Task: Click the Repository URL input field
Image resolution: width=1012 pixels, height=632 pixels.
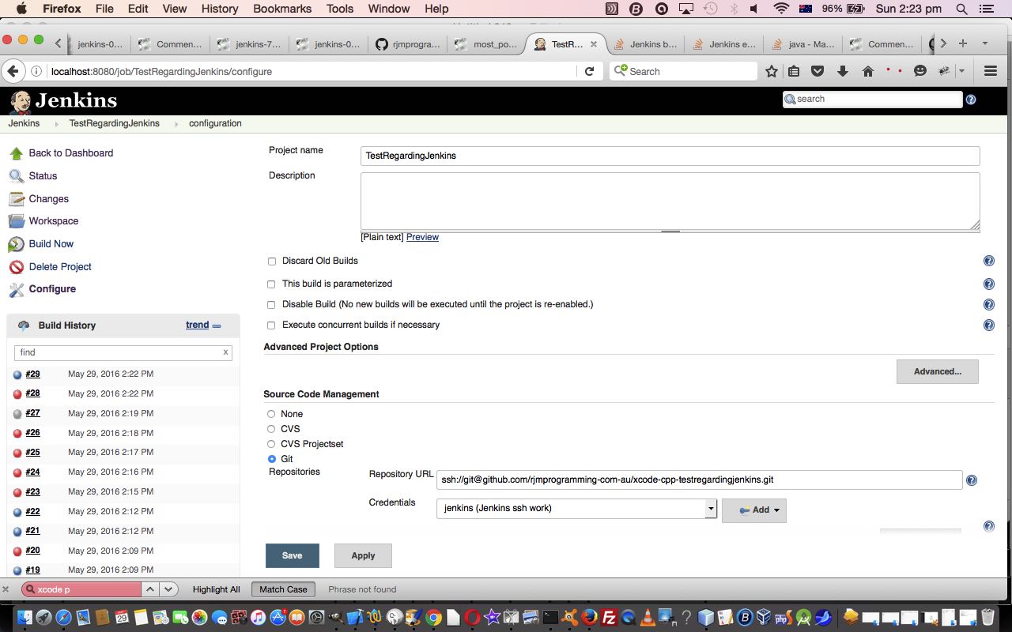Action: click(x=699, y=480)
